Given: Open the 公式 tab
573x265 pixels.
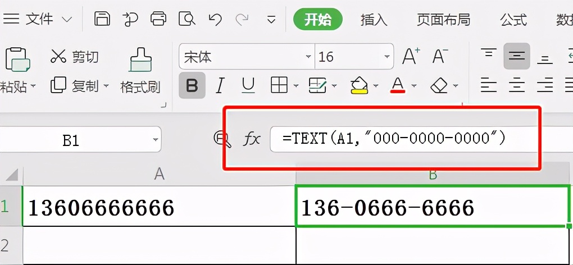Looking at the screenshot, I should [514, 20].
